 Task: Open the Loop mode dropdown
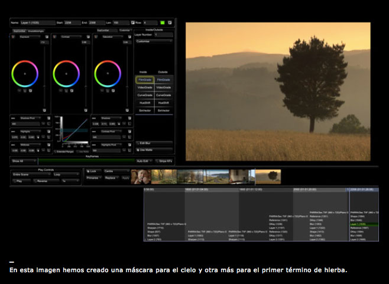(x=64, y=175)
